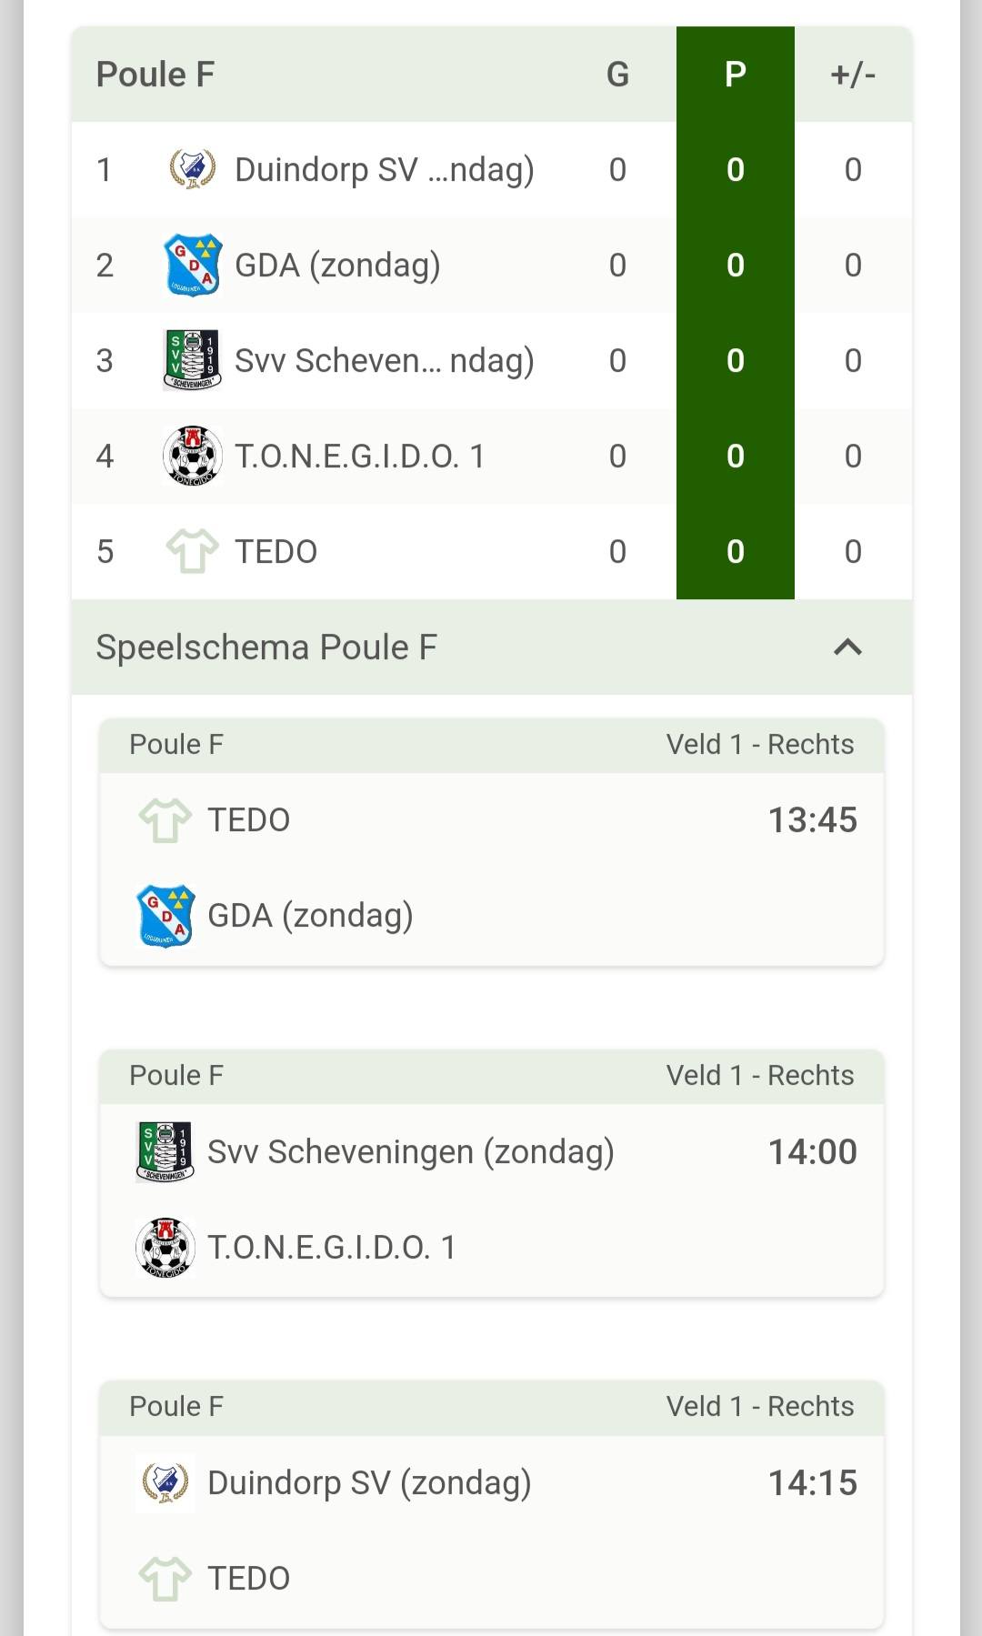The height and width of the screenshot is (1636, 982).
Task: Click TEDO shirt icon in 13:45 match
Action: (x=165, y=819)
